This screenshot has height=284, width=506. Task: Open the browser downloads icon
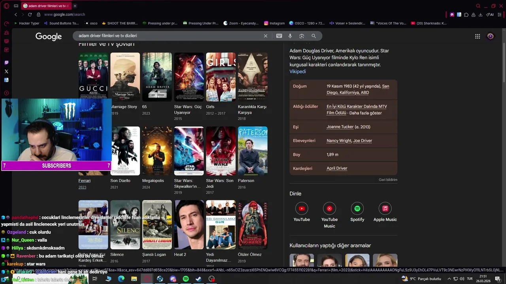coord(480,15)
